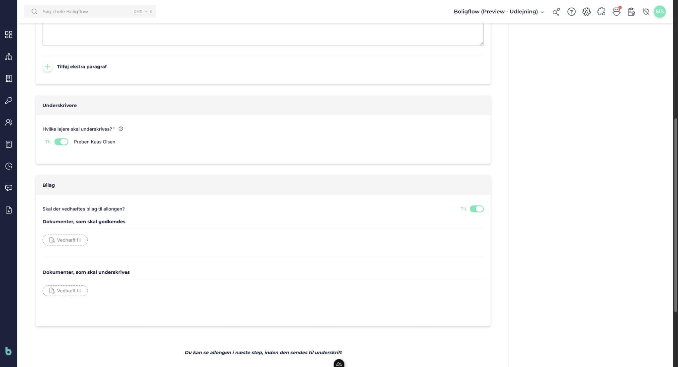Viewport: 678px width, 367px height.
Task: Click 'Tilføj ekstra paragraf' button
Action: [x=75, y=67]
